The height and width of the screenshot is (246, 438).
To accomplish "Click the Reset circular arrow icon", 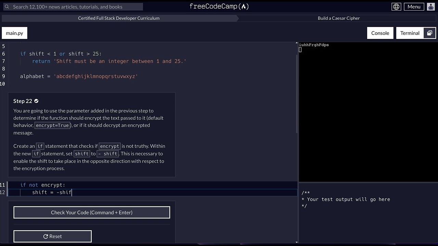I will (46, 236).
